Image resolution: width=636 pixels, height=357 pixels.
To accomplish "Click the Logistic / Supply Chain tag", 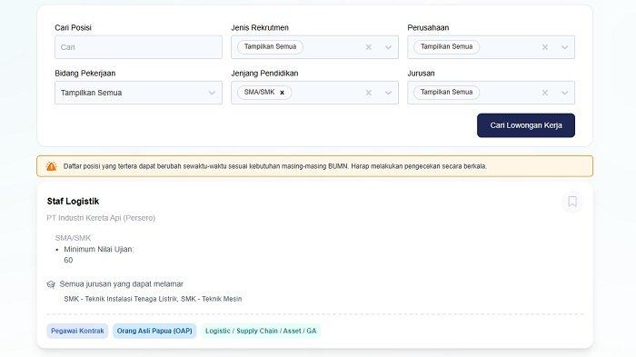I will [x=261, y=331].
